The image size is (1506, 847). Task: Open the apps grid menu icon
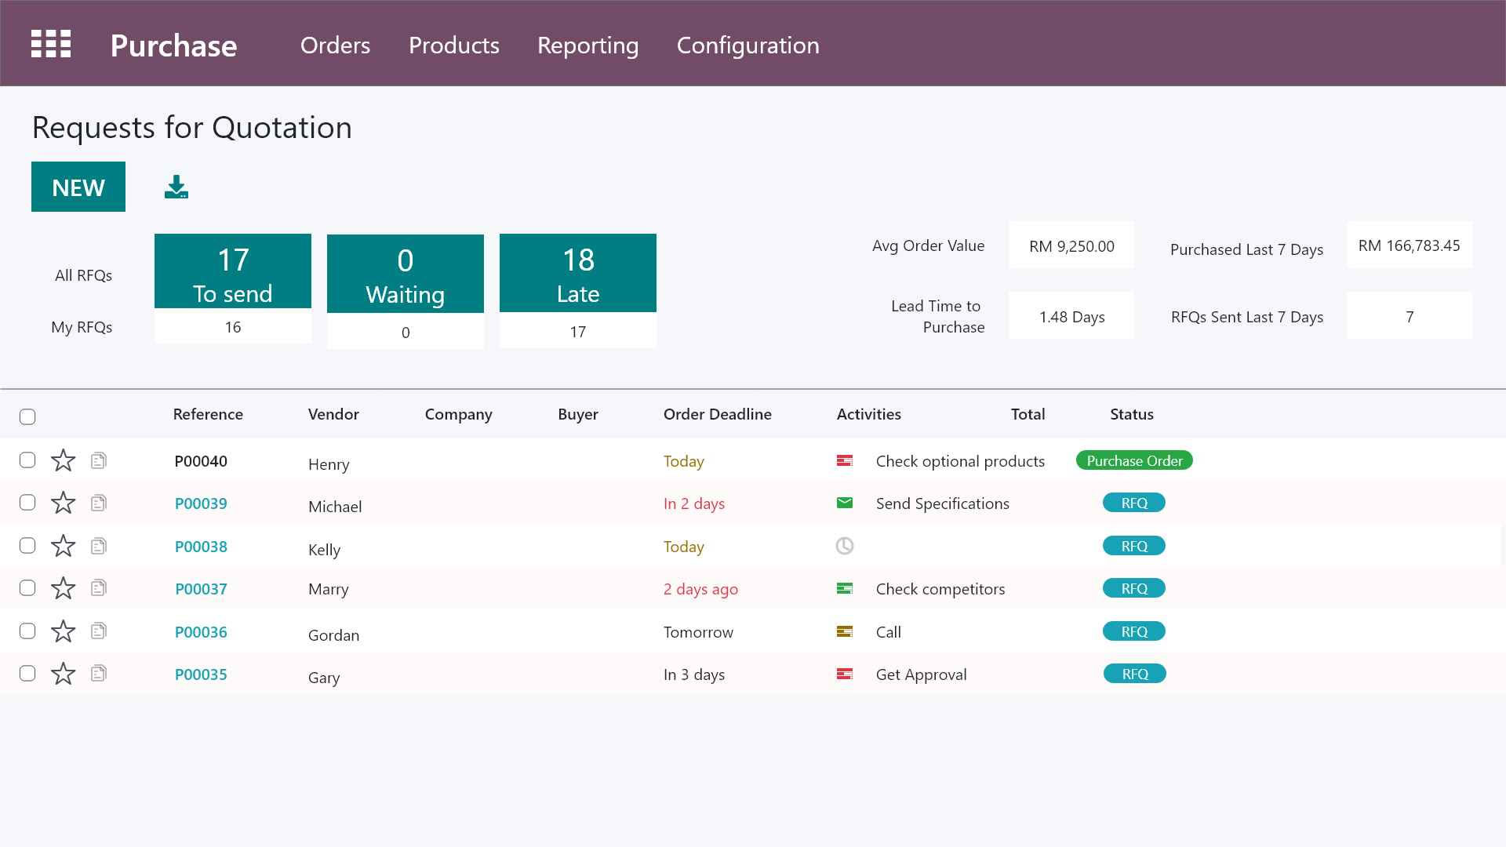point(51,44)
